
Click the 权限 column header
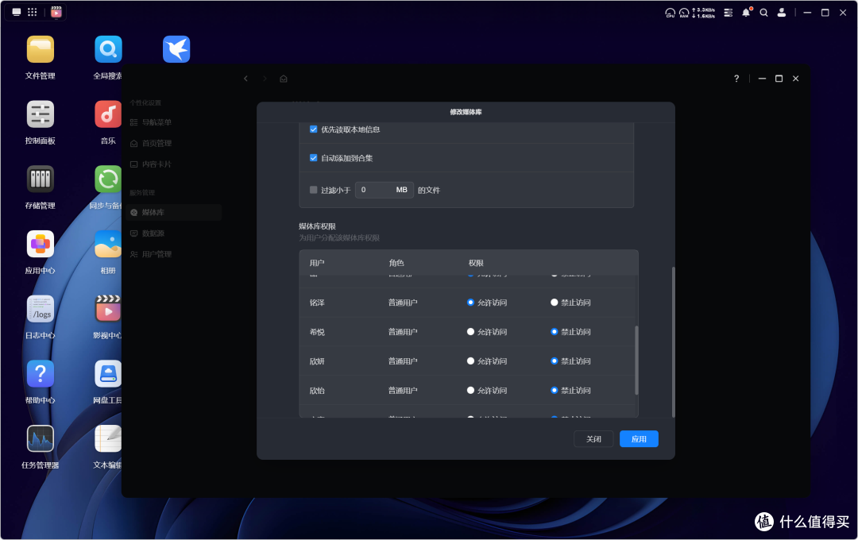coord(476,263)
